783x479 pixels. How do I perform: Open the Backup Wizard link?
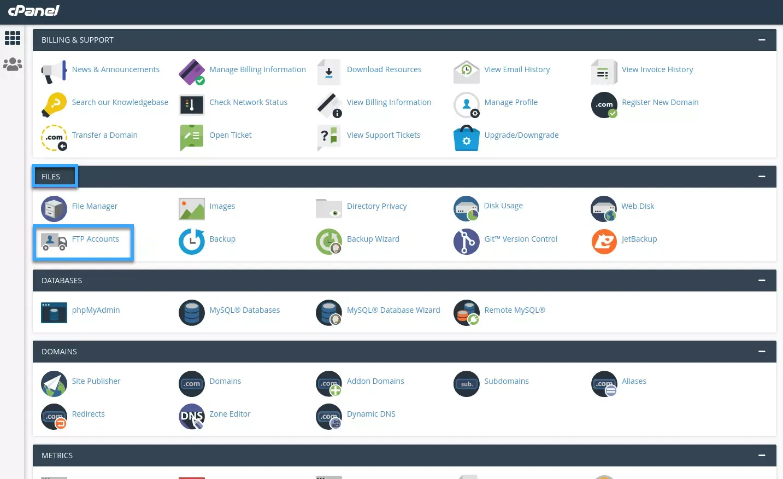[x=373, y=239]
